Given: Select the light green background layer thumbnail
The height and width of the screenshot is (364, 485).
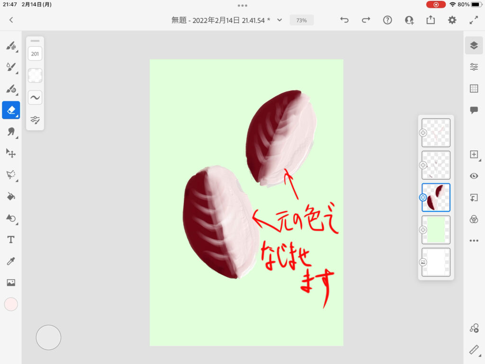Looking at the screenshot, I should [436, 230].
